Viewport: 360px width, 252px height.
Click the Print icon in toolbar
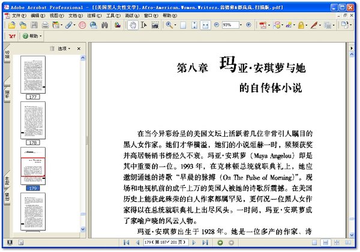pos(45,25)
